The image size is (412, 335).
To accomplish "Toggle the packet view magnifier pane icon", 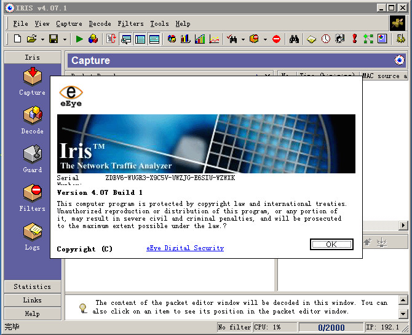I will pos(126,39).
